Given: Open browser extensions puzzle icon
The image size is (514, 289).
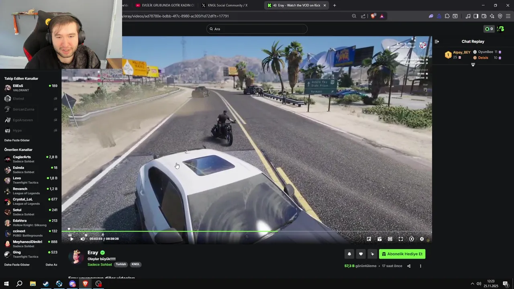Looking at the screenshot, I should point(447,16).
